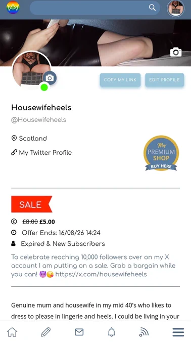Open account avatar in top bar
191x344 pixels.
[176, 8]
